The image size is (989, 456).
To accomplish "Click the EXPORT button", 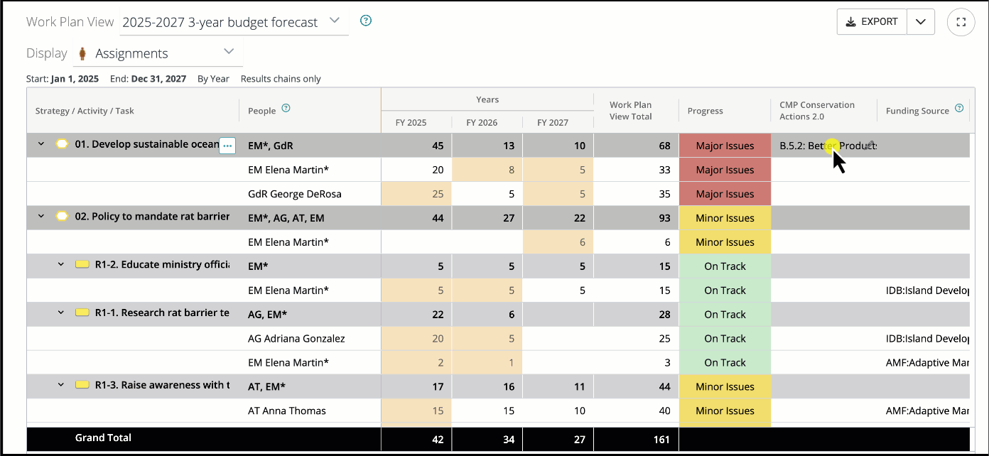I will tap(872, 22).
